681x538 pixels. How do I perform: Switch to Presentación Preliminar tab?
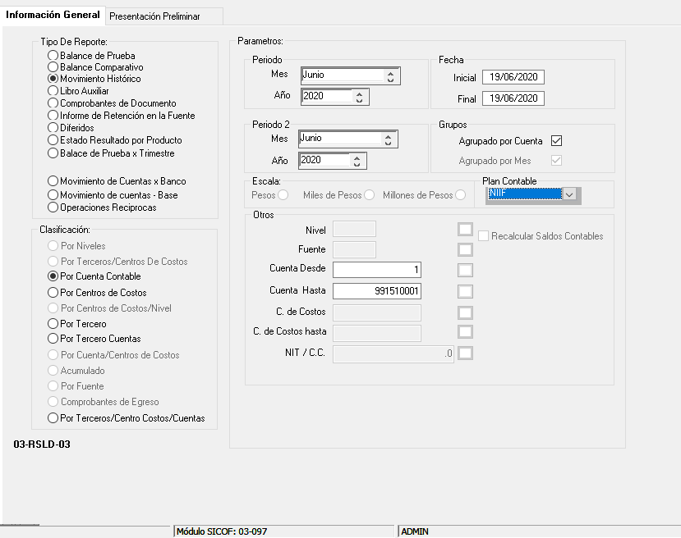tap(154, 16)
